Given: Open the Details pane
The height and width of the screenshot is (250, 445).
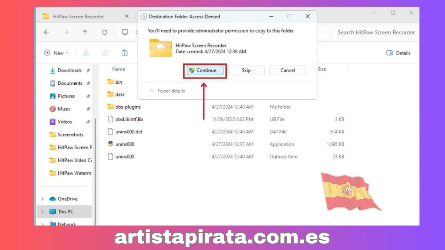Looking at the screenshot, I should pos(398,53).
